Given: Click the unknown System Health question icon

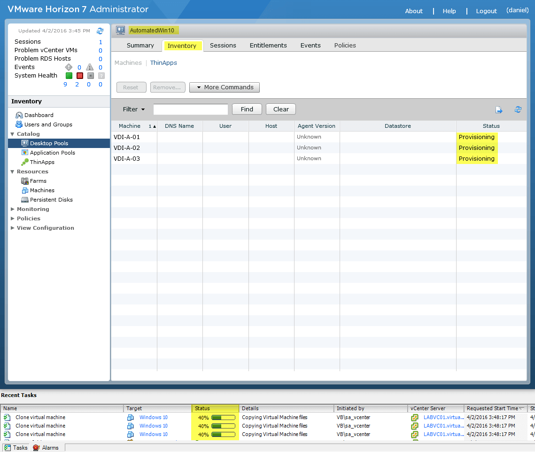Looking at the screenshot, I should (x=101, y=76).
